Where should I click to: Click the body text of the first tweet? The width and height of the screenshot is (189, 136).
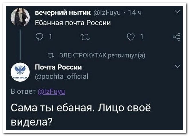72,23
